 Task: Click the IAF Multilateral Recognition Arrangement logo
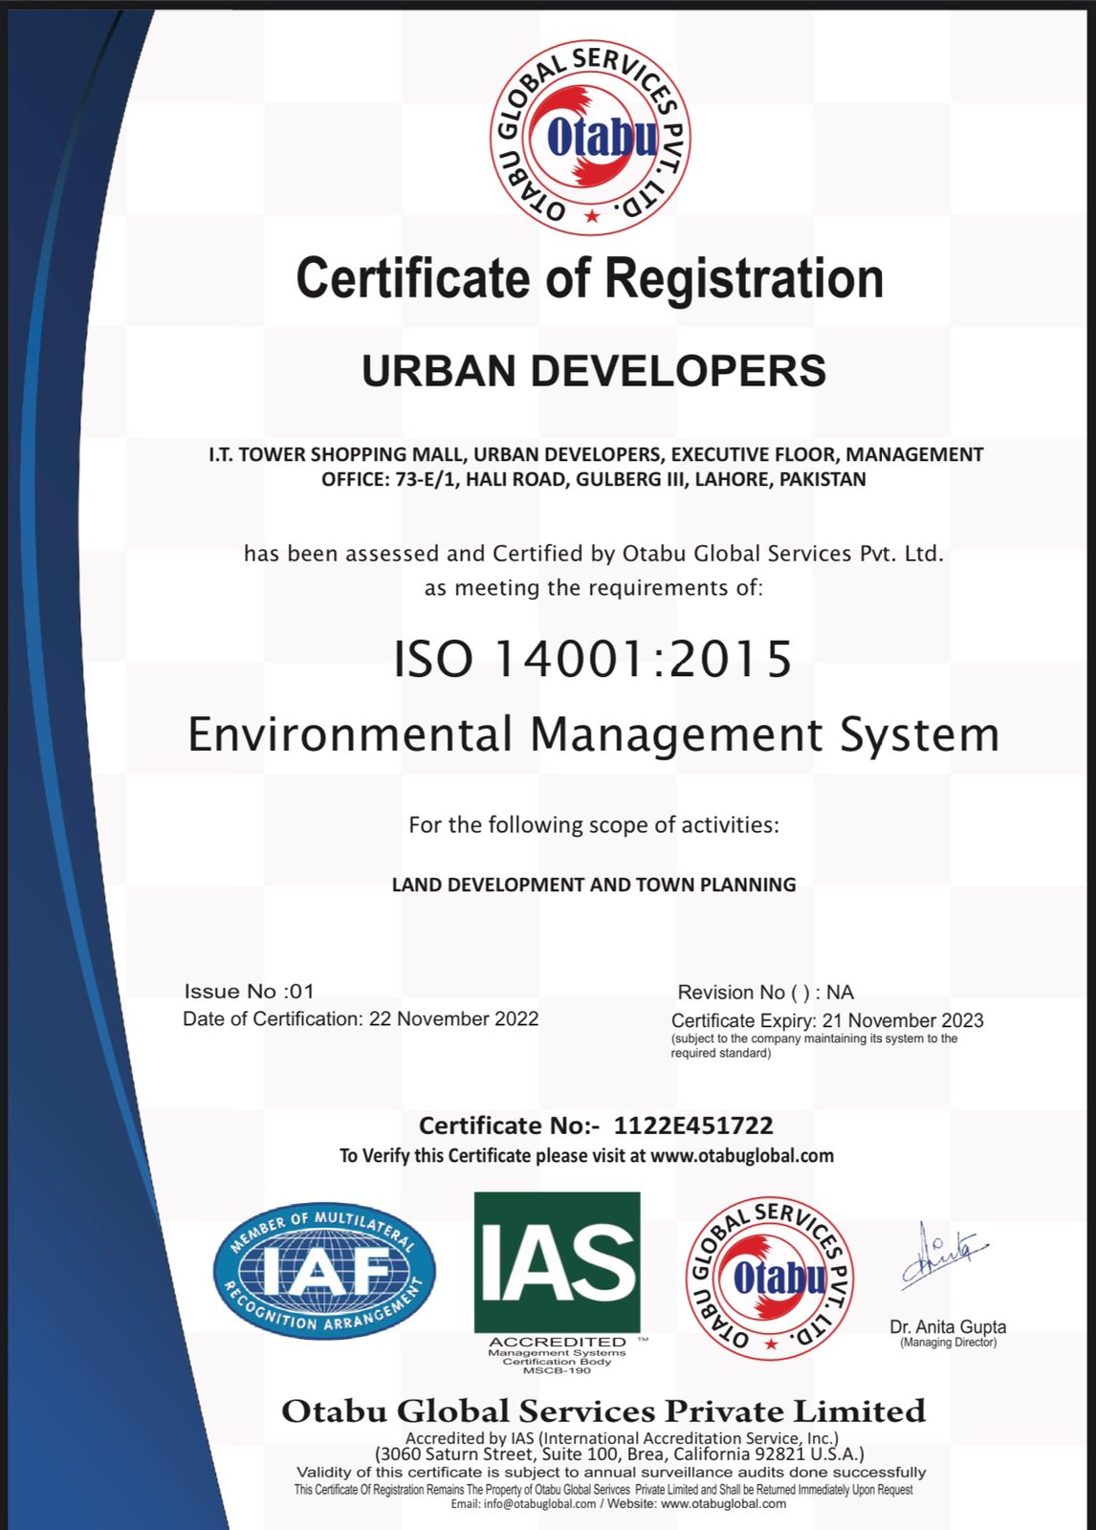(x=324, y=1271)
